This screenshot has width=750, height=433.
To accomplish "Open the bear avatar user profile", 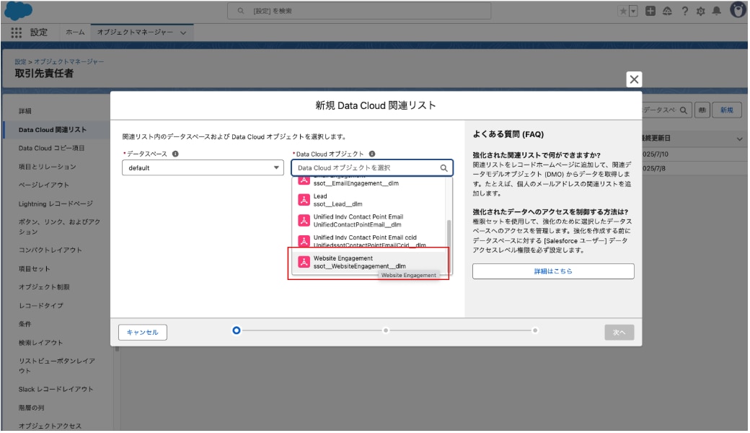I will (738, 11).
